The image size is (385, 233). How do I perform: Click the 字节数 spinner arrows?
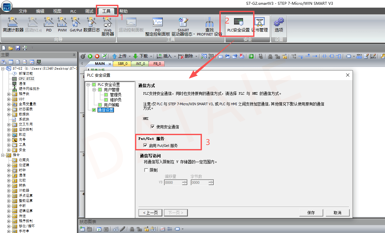point(211,182)
